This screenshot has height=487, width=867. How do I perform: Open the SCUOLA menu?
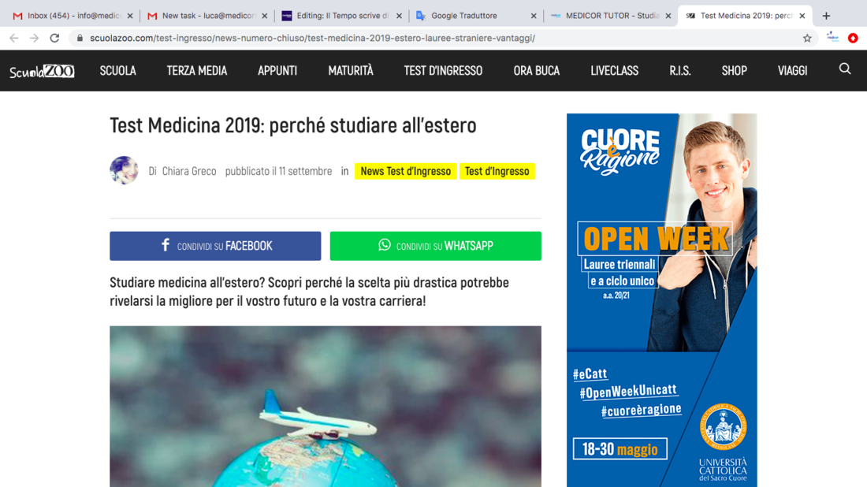[x=117, y=71]
